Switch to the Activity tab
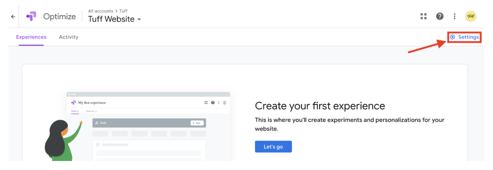This screenshot has height=170, width=493. [68, 37]
